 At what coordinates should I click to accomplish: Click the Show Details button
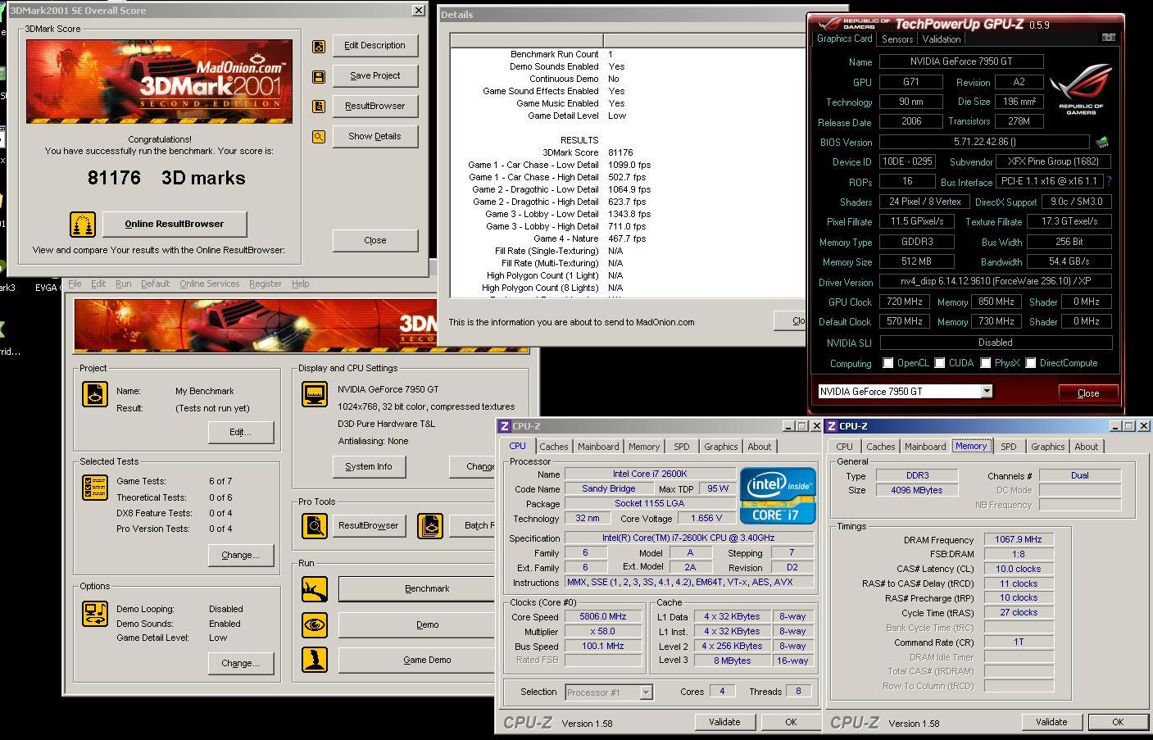click(x=374, y=136)
